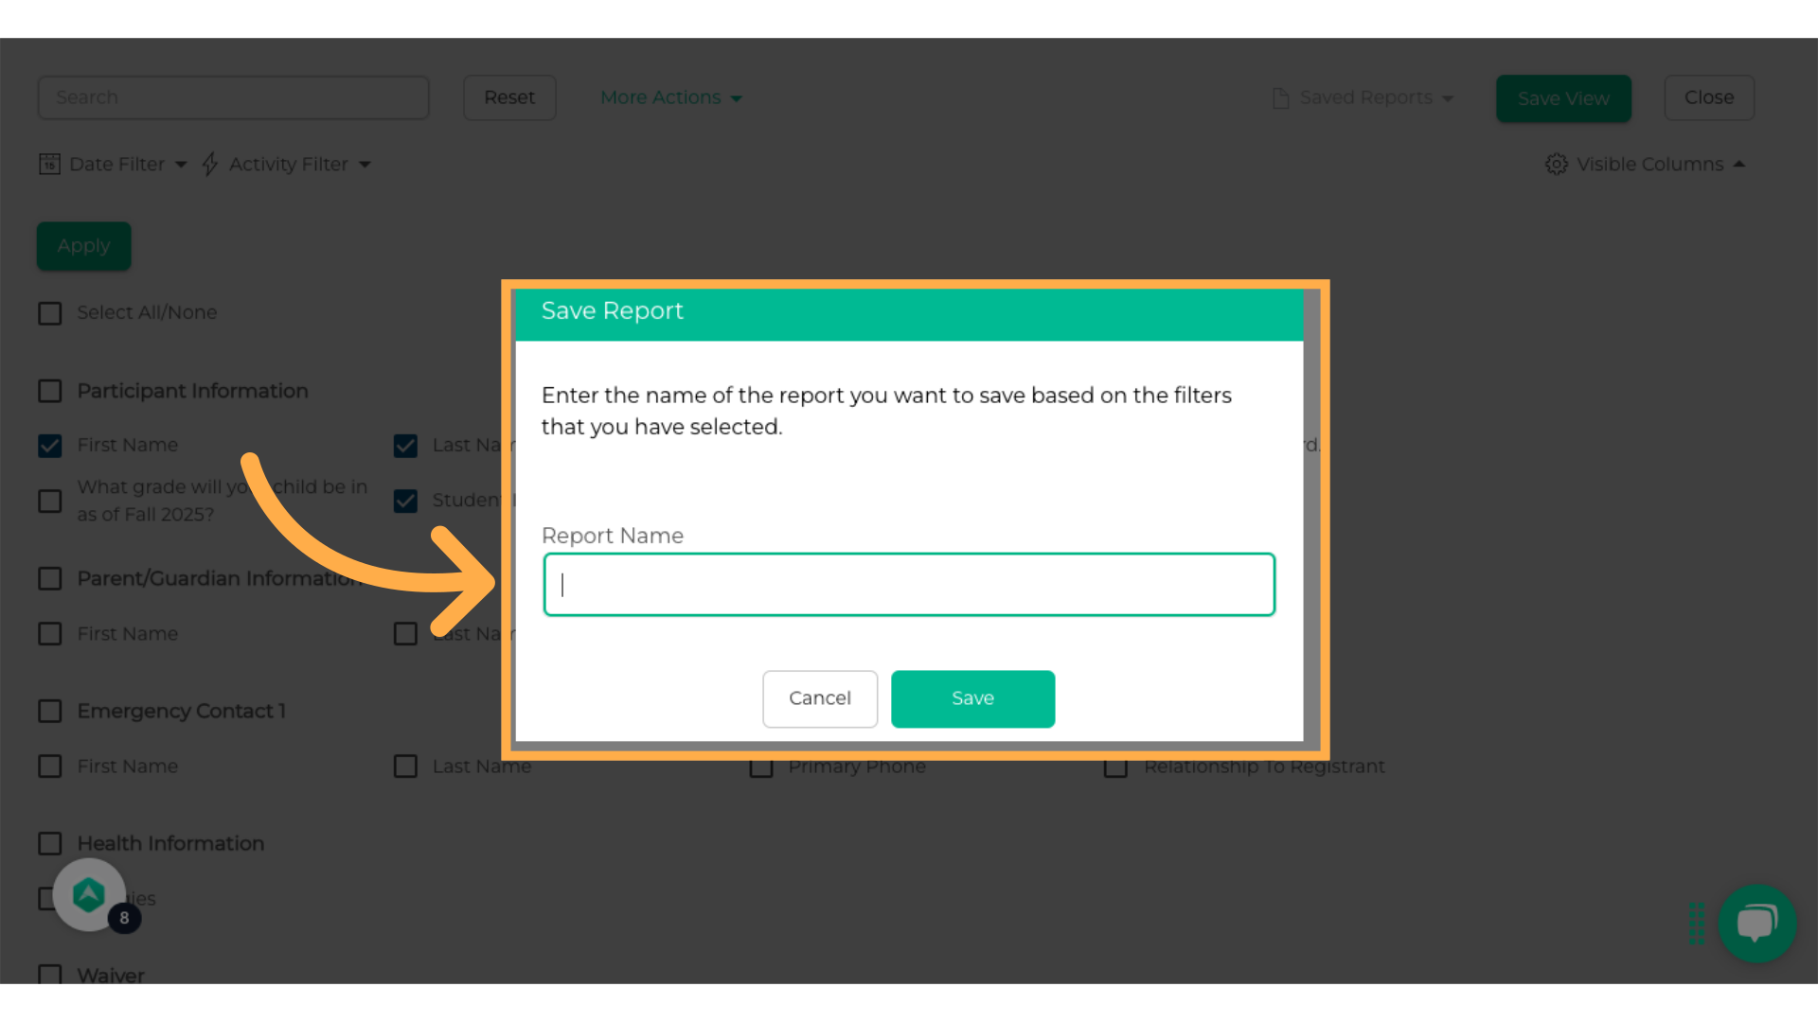Click the Activity Filter lightning icon
This screenshot has width=1818, height=1022.
pos(210,164)
